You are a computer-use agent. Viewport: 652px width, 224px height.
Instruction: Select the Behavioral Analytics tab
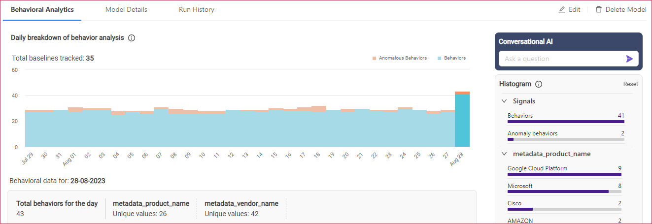click(42, 10)
